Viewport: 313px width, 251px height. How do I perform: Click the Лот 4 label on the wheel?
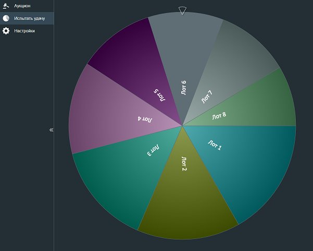tap(145, 118)
